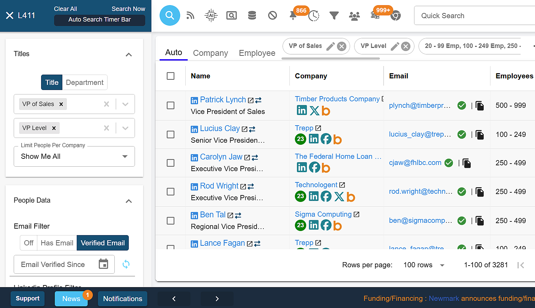
Task: Remove the VP Level filter chip
Action: (x=406, y=46)
